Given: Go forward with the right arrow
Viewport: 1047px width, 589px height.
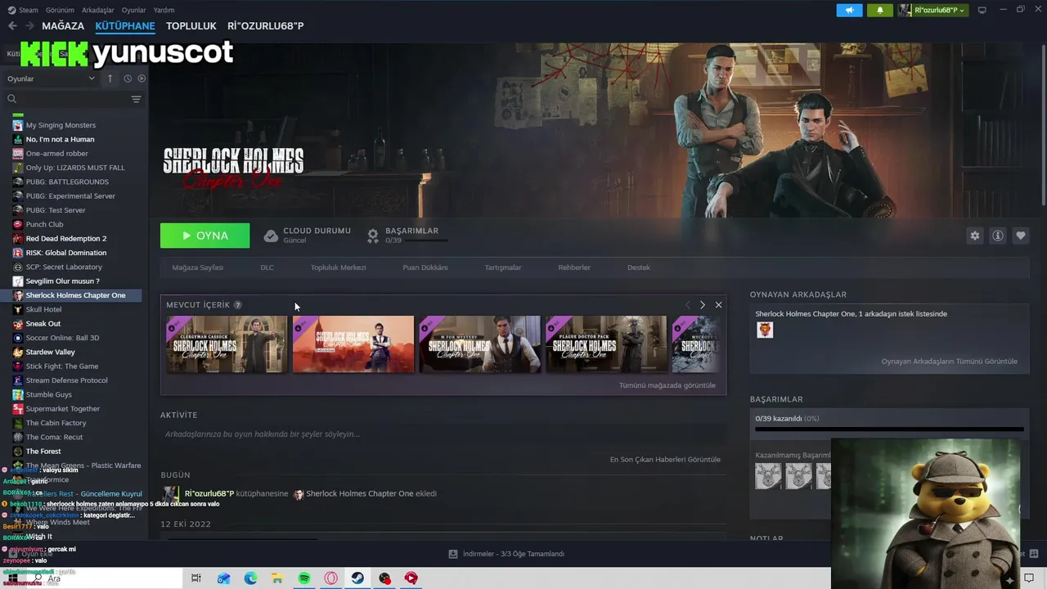Looking at the screenshot, I should pyautogui.click(x=29, y=25).
